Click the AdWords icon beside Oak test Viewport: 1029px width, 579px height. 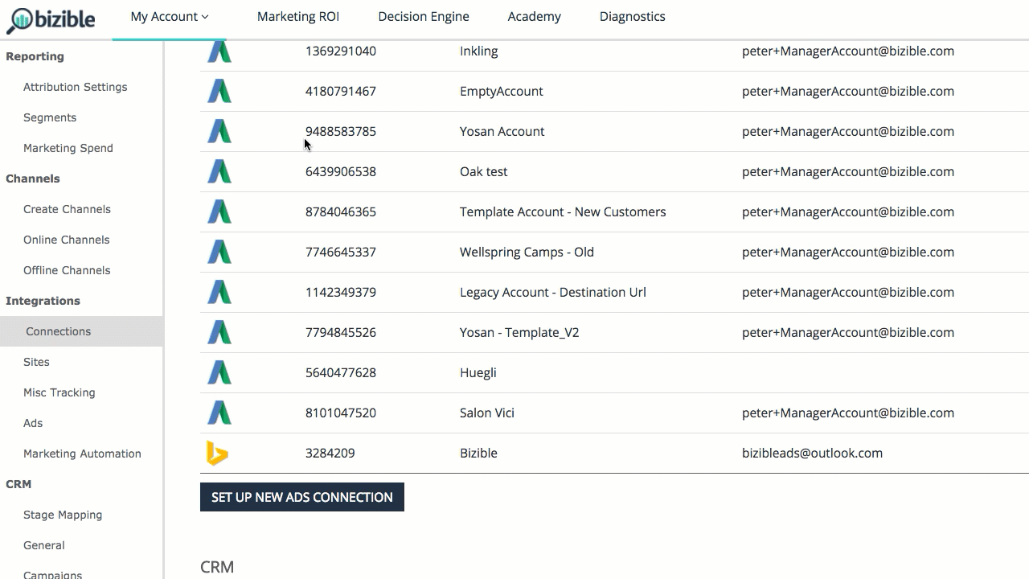pos(219,171)
